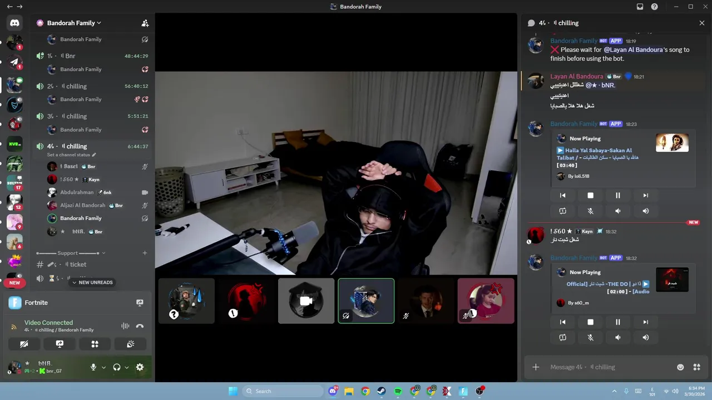Toggle pause under Halla Yal Sabaya song
Screen dimensions: 712x400
pyautogui.click(x=617, y=196)
